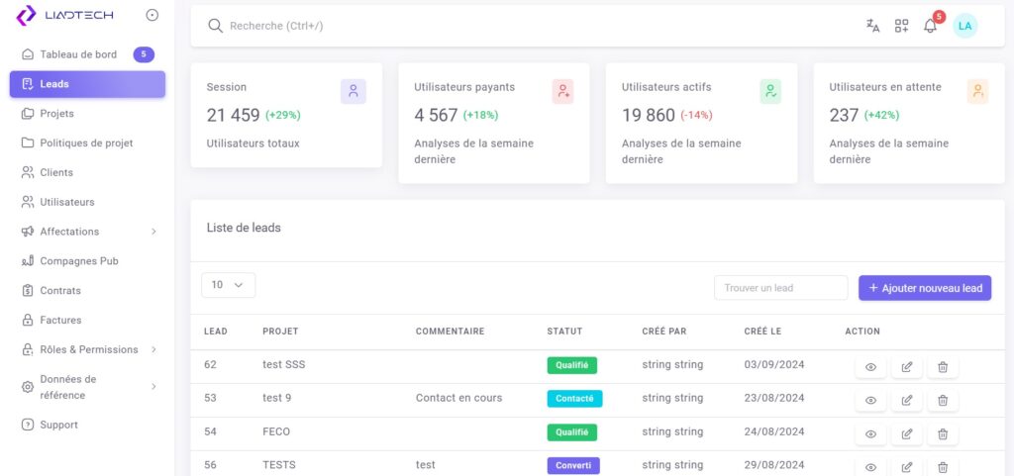Expand the Affectations sidebar menu
The height and width of the screenshot is (476, 1014).
click(87, 232)
